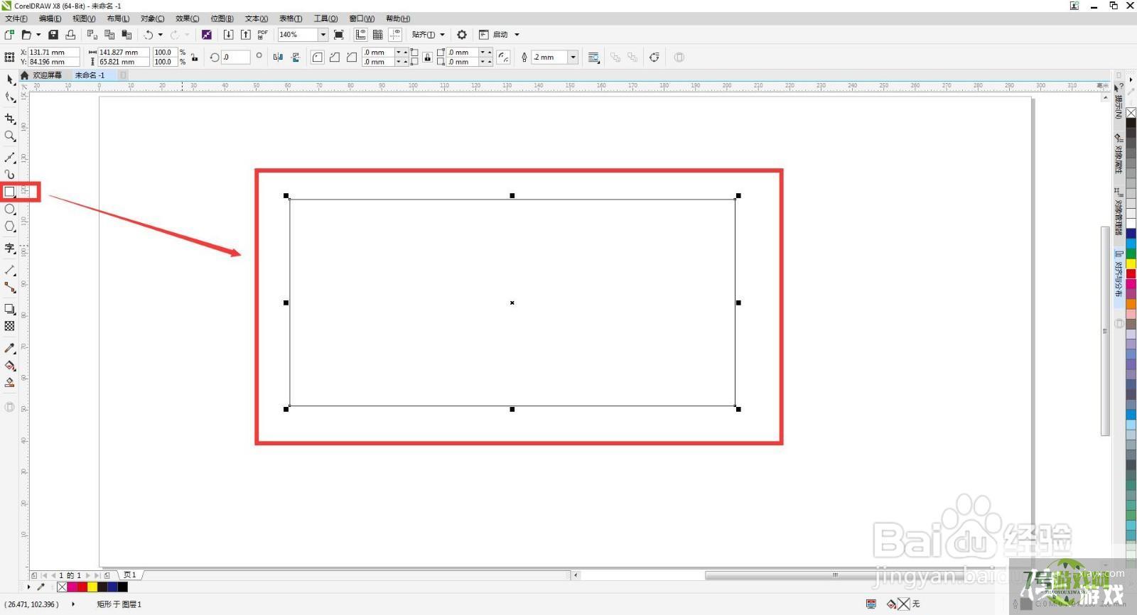This screenshot has height=615, width=1137.
Task: Click the Full-screen preview icon
Action: point(339,34)
